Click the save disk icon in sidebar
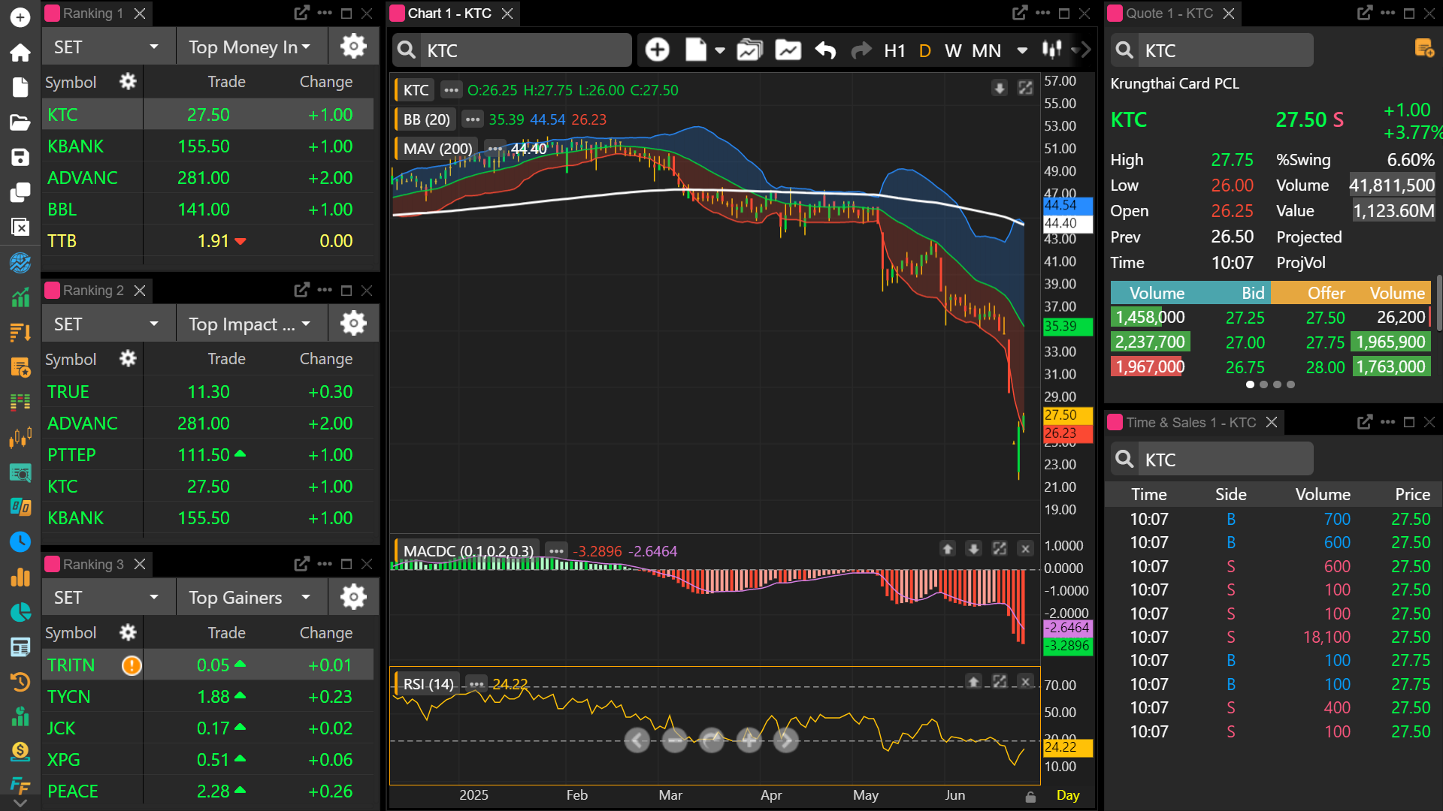 tap(20, 157)
